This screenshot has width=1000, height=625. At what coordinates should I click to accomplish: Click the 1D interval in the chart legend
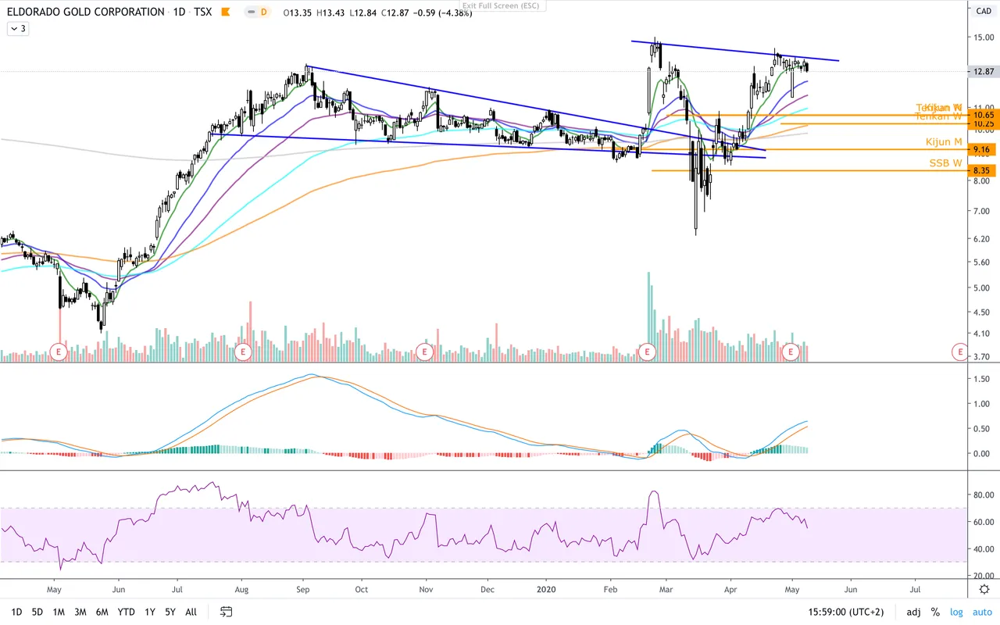180,12
